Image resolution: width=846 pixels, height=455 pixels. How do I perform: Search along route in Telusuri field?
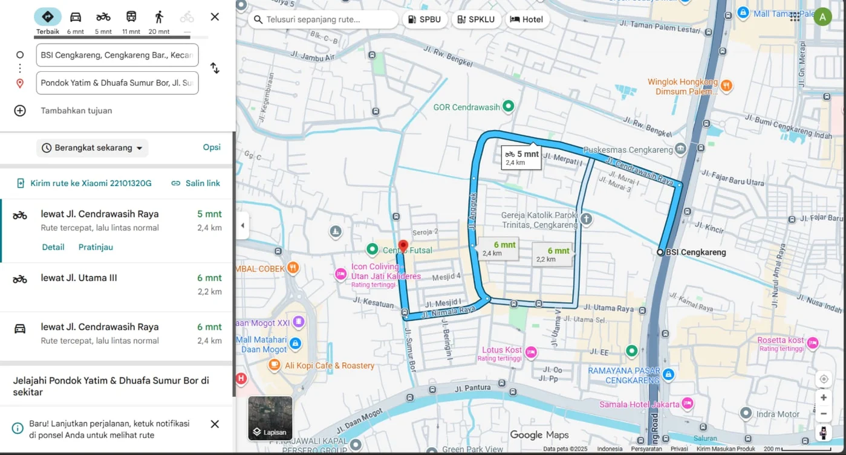(x=324, y=19)
